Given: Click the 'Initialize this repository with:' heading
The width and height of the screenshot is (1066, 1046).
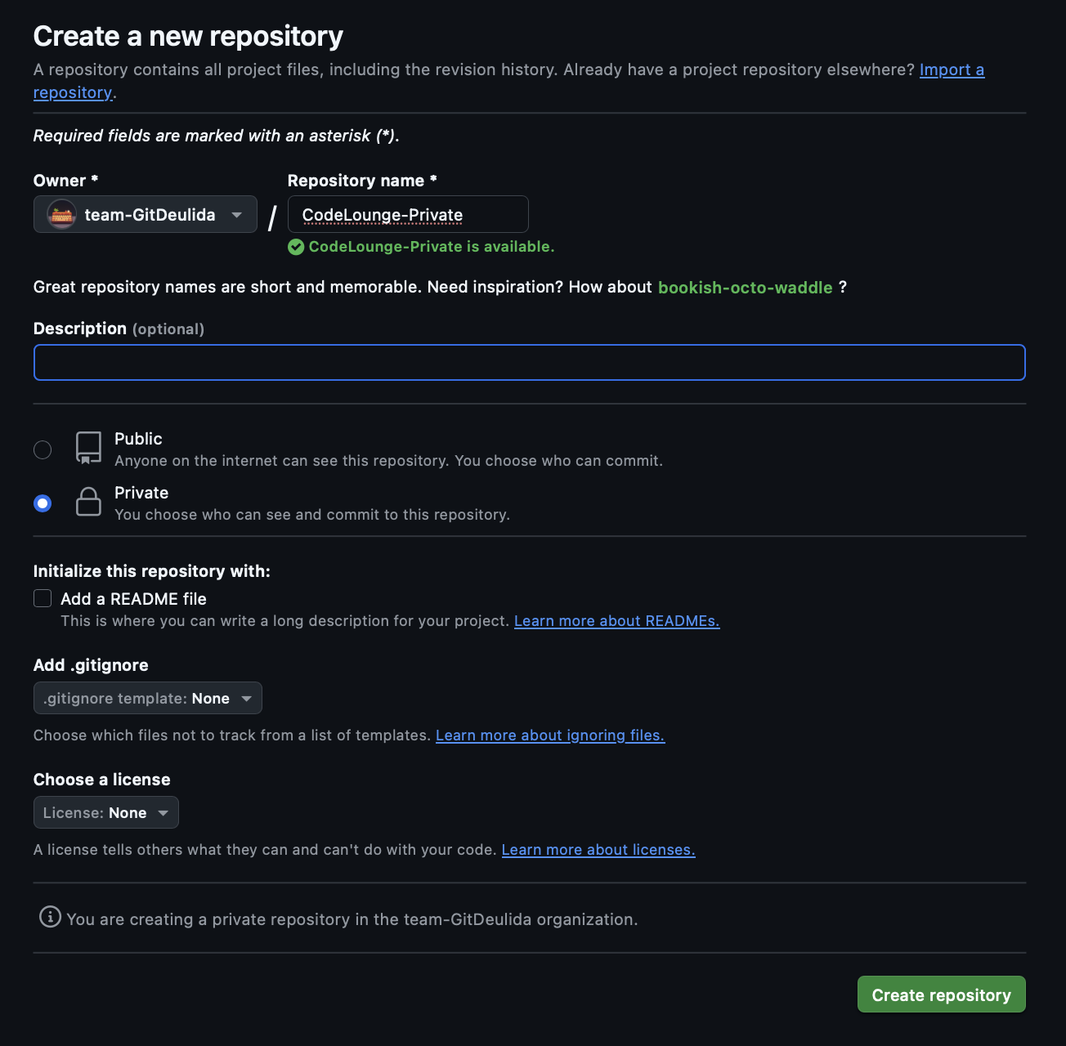Looking at the screenshot, I should click(x=151, y=571).
